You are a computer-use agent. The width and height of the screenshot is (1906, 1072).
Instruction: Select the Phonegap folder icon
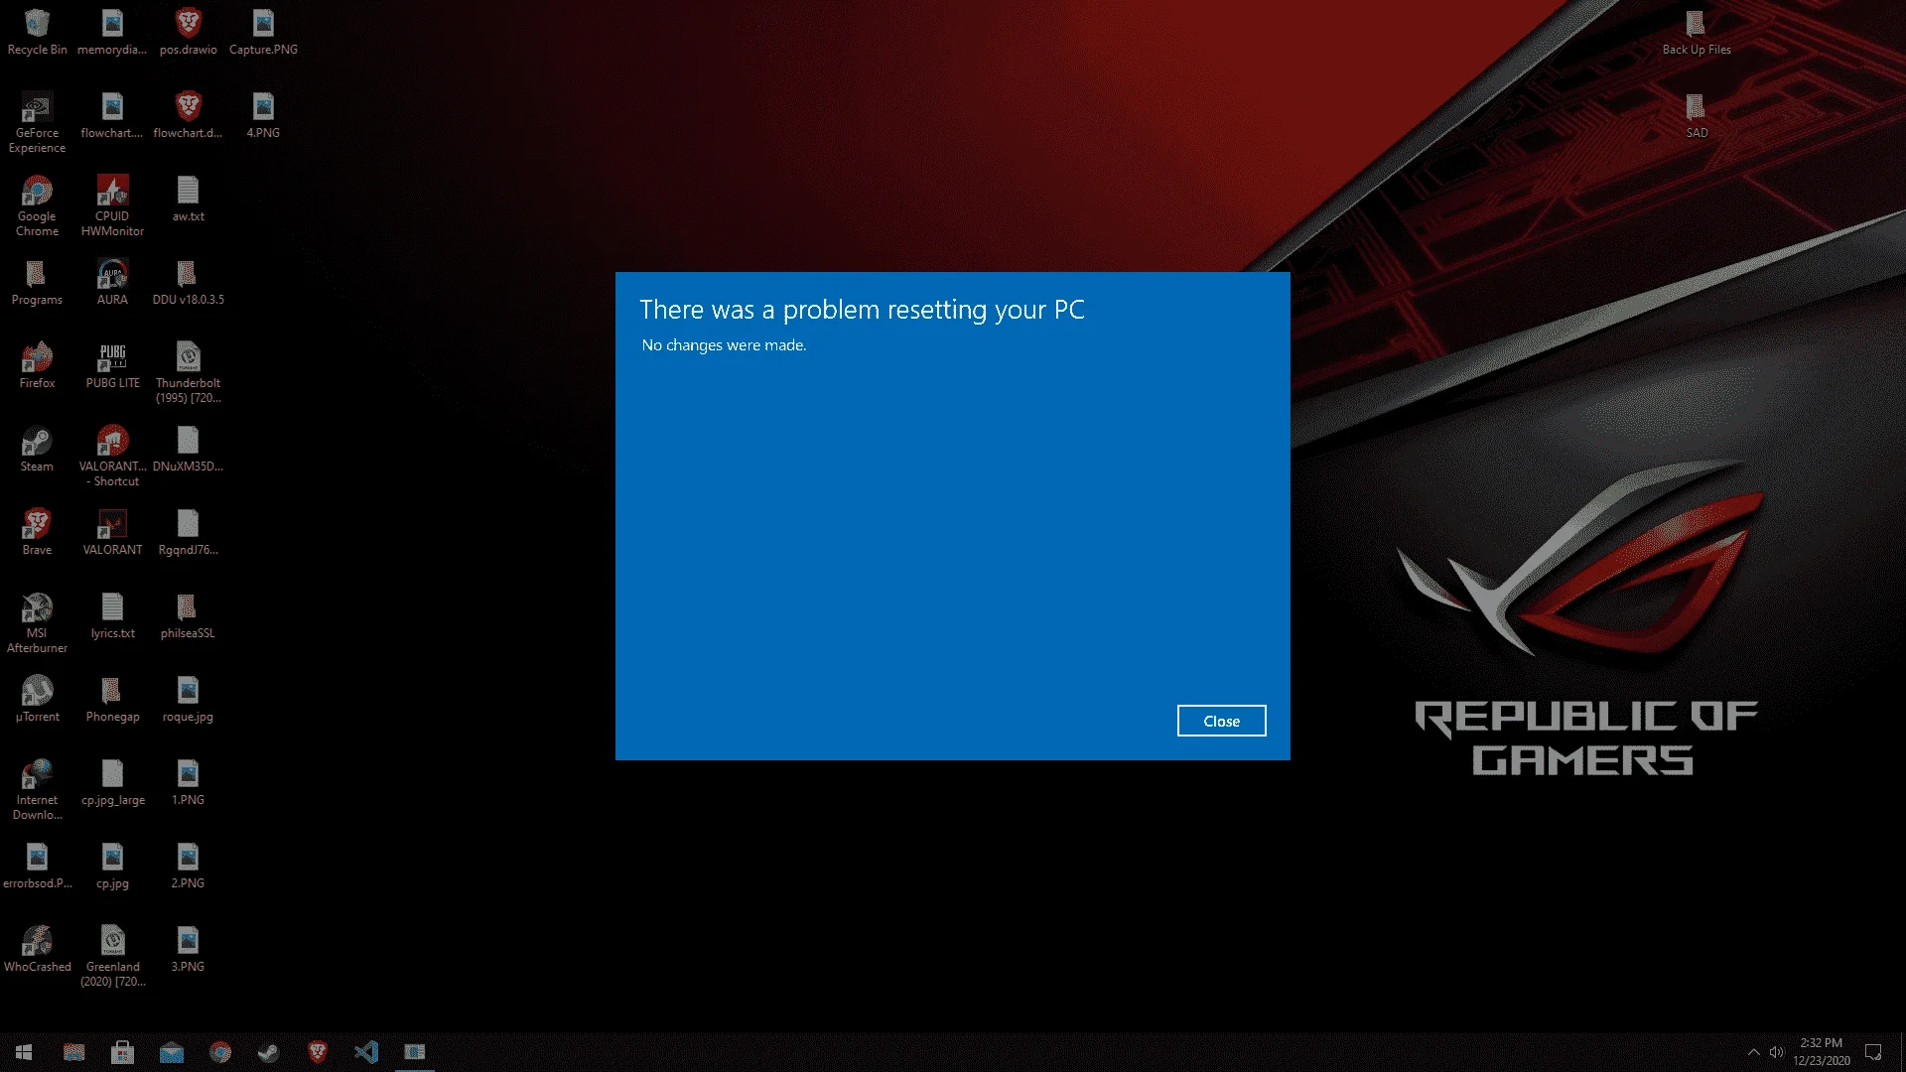[x=112, y=700]
